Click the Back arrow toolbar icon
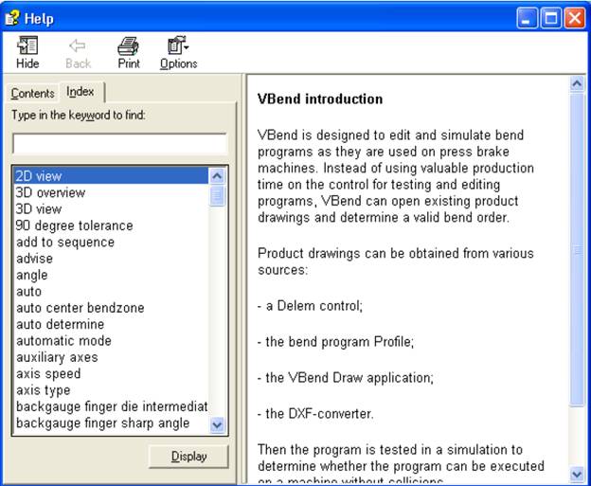Viewport: 591px width, 486px height. point(78,52)
